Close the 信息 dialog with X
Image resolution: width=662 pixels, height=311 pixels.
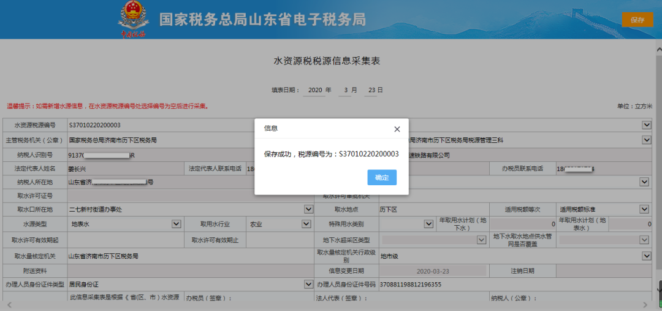[x=397, y=129]
